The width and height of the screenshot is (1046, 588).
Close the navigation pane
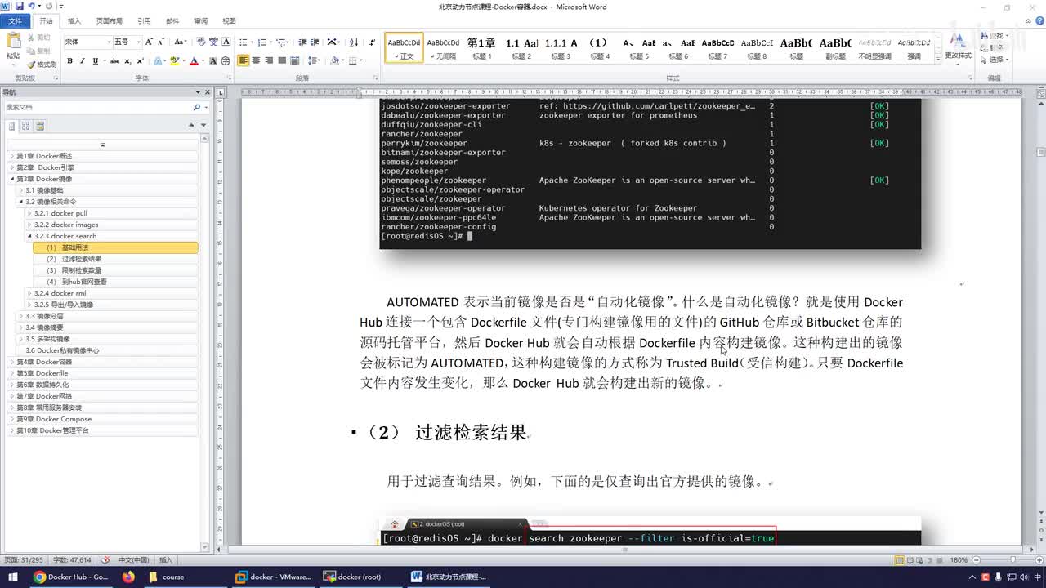(207, 92)
